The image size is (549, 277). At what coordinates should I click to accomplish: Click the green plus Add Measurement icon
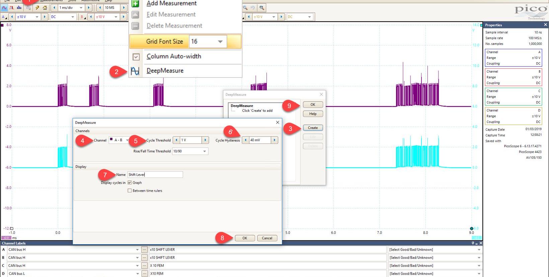(x=135, y=4)
